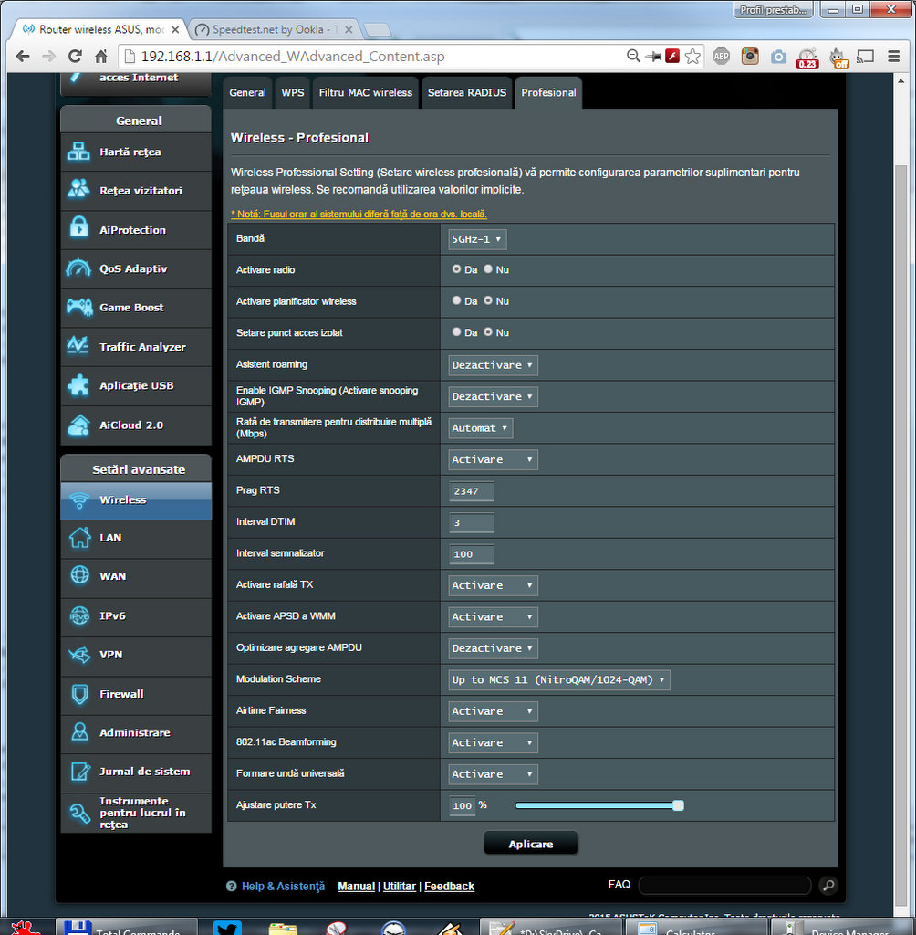Open the Bandă 5GHz-1 dropdown

(476, 239)
